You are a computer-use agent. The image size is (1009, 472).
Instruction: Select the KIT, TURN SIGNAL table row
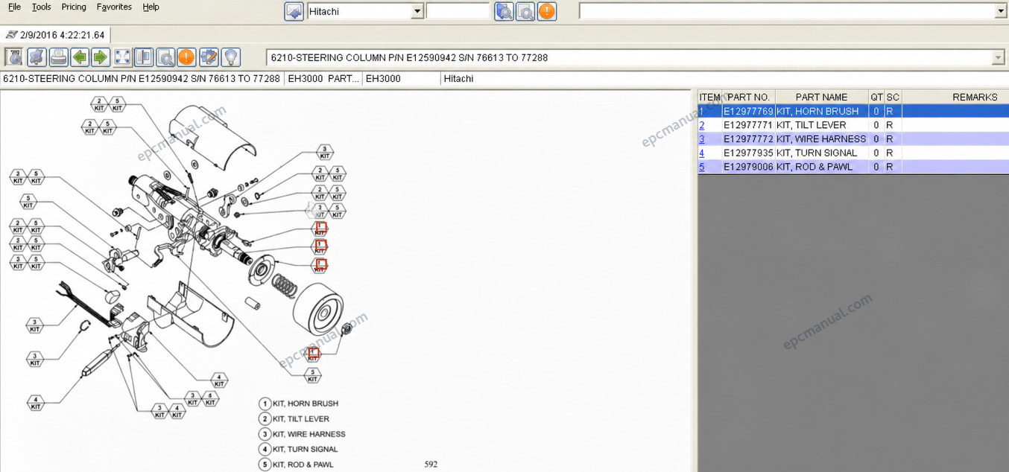(853, 153)
